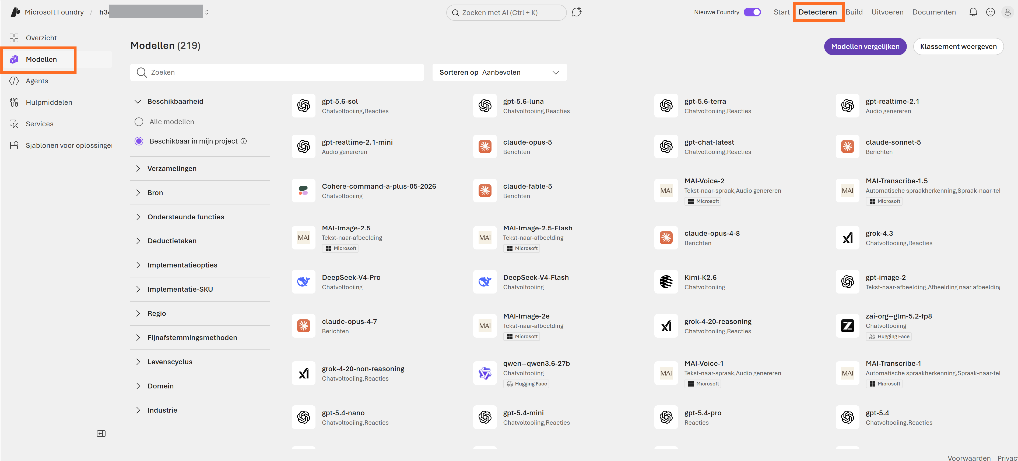Open the user account avatar
Viewport: 1018px width, 461px height.
1008,12
